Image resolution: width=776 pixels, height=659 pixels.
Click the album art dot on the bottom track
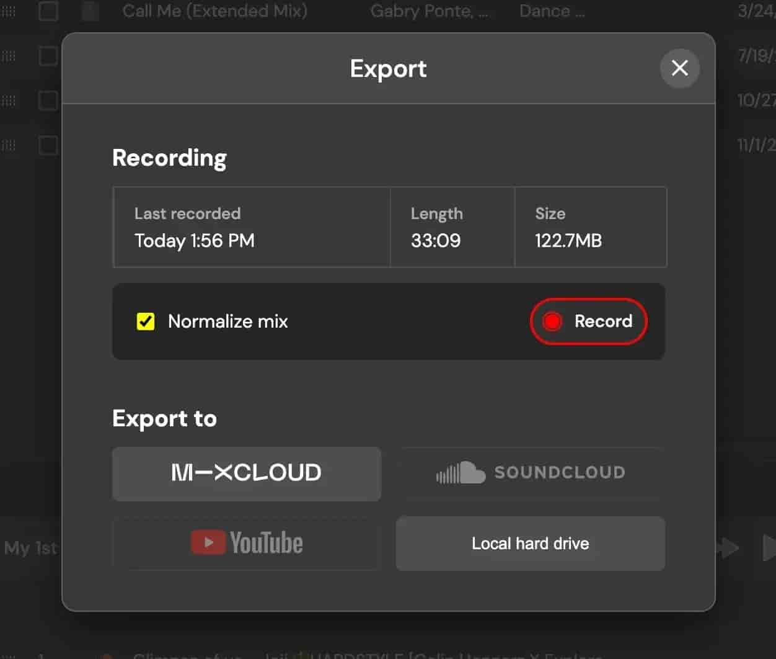[x=107, y=655]
